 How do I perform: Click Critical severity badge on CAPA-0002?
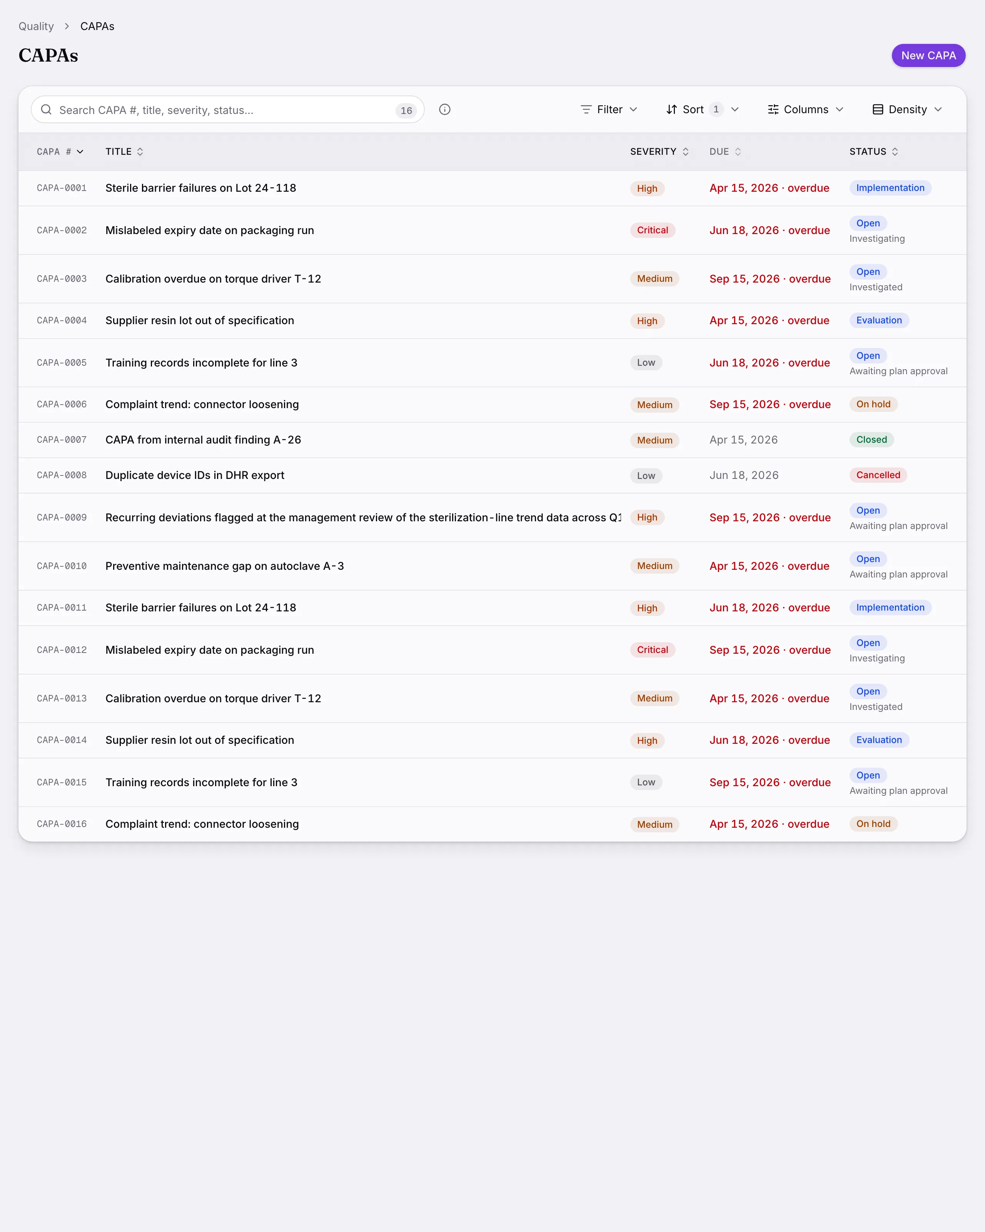653,230
